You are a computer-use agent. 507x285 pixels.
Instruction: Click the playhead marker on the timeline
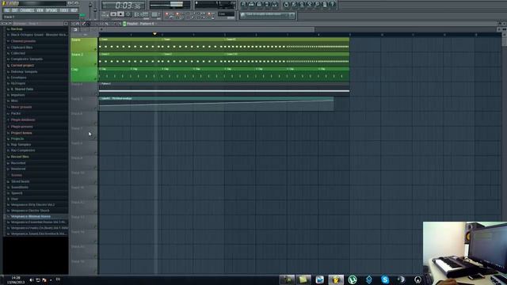click(155, 33)
